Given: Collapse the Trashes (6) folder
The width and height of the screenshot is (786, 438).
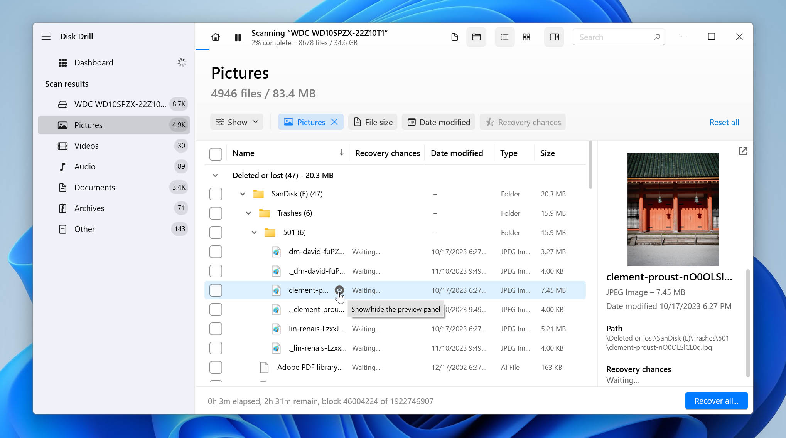Looking at the screenshot, I should click(248, 213).
